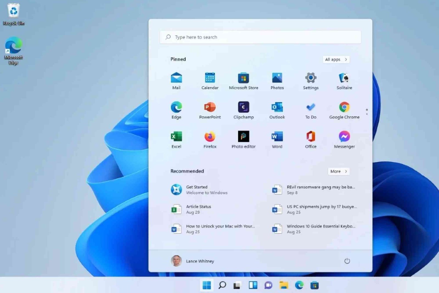The height and width of the screenshot is (293, 439).
Task: Open Microsoft To Do
Action: pos(310,110)
